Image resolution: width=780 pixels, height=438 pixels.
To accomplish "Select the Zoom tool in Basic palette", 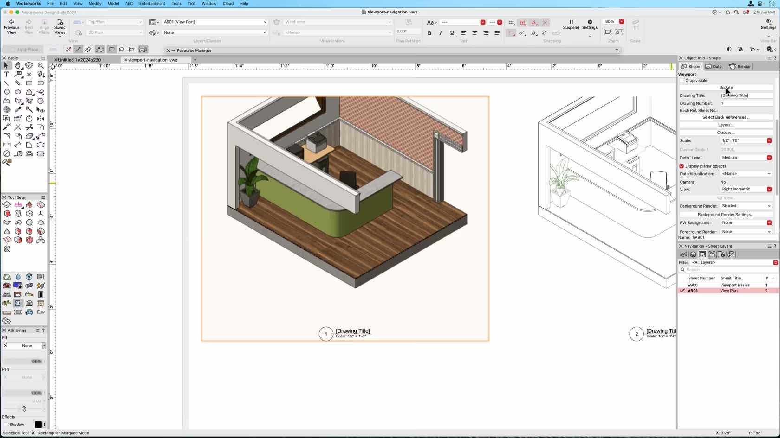I will [41, 65].
